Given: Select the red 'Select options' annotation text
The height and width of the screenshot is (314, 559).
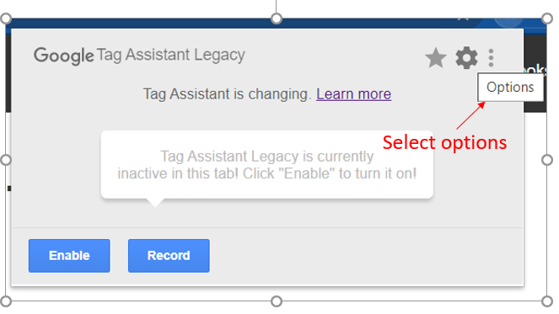Looking at the screenshot, I should [x=444, y=143].
